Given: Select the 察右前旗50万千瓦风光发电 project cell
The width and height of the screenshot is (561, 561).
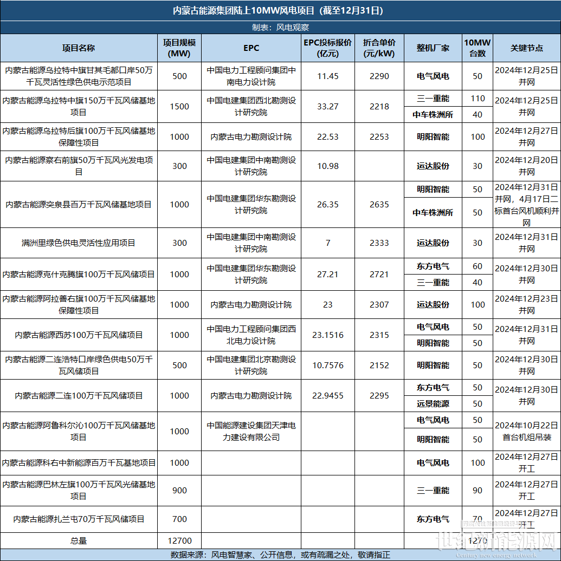Looking at the screenshot, I should point(79,166).
